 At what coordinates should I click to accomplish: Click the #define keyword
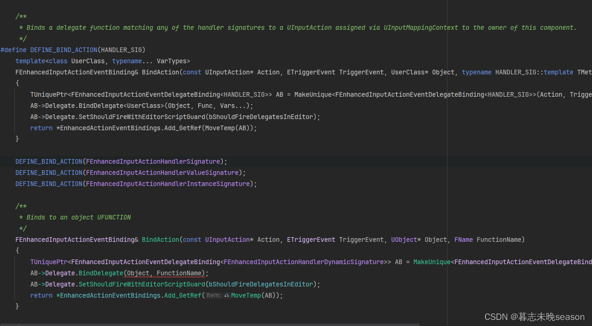tap(14, 50)
